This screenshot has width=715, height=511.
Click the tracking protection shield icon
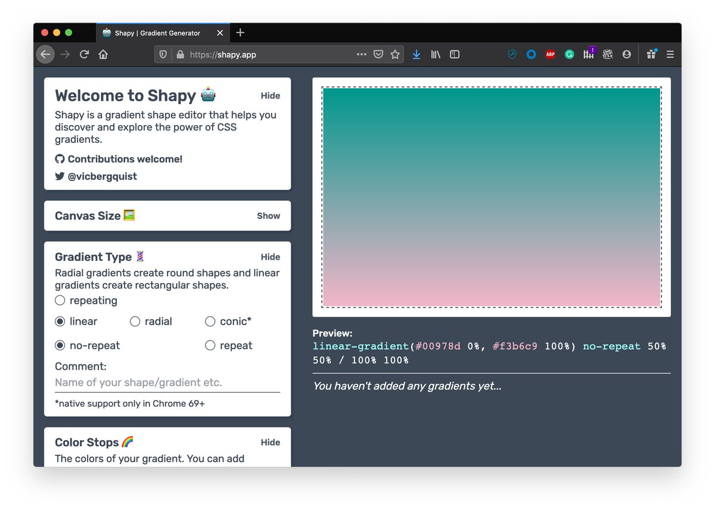tap(163, 54)
